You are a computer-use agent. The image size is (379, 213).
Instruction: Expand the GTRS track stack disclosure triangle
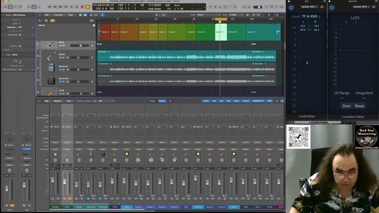[42, 92]
